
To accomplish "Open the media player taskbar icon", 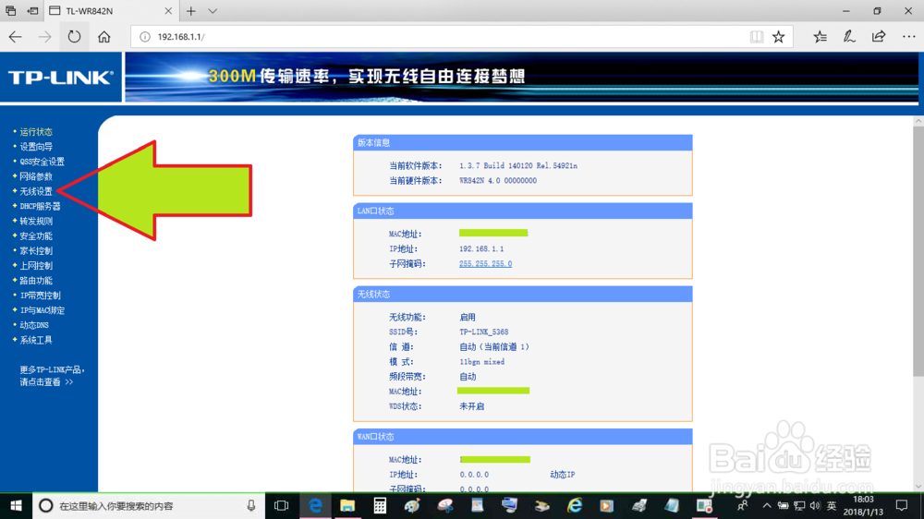I will [606, 506].
